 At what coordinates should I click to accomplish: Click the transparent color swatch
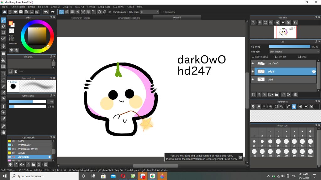click(x=12, y=31)
